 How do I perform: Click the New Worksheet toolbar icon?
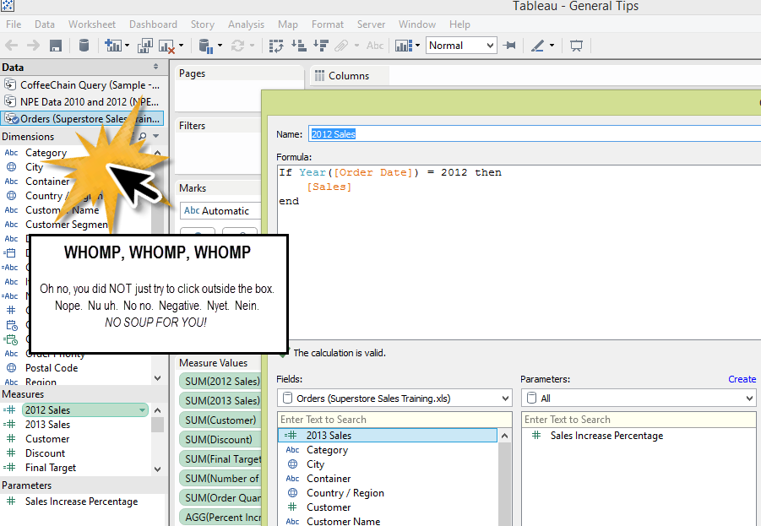tap(111, 46)
